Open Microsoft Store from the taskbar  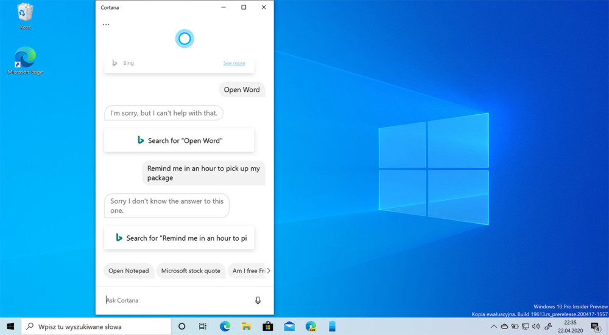(x=267, y=326)
